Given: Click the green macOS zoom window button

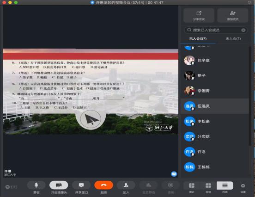Looking at the screenshot, I should [x=16, y=2].
